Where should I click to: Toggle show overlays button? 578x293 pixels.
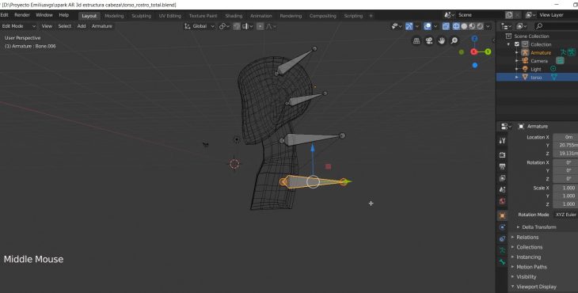428,26
